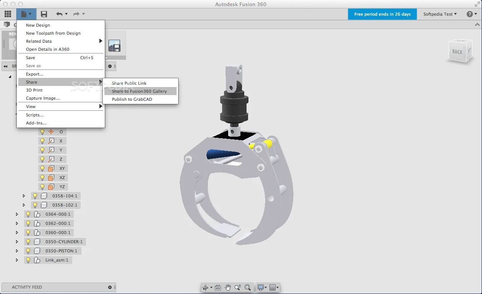Click Share Public Link
Image resolution: width=482 pixels, height=294 pixels.
[x=141, y=83]
